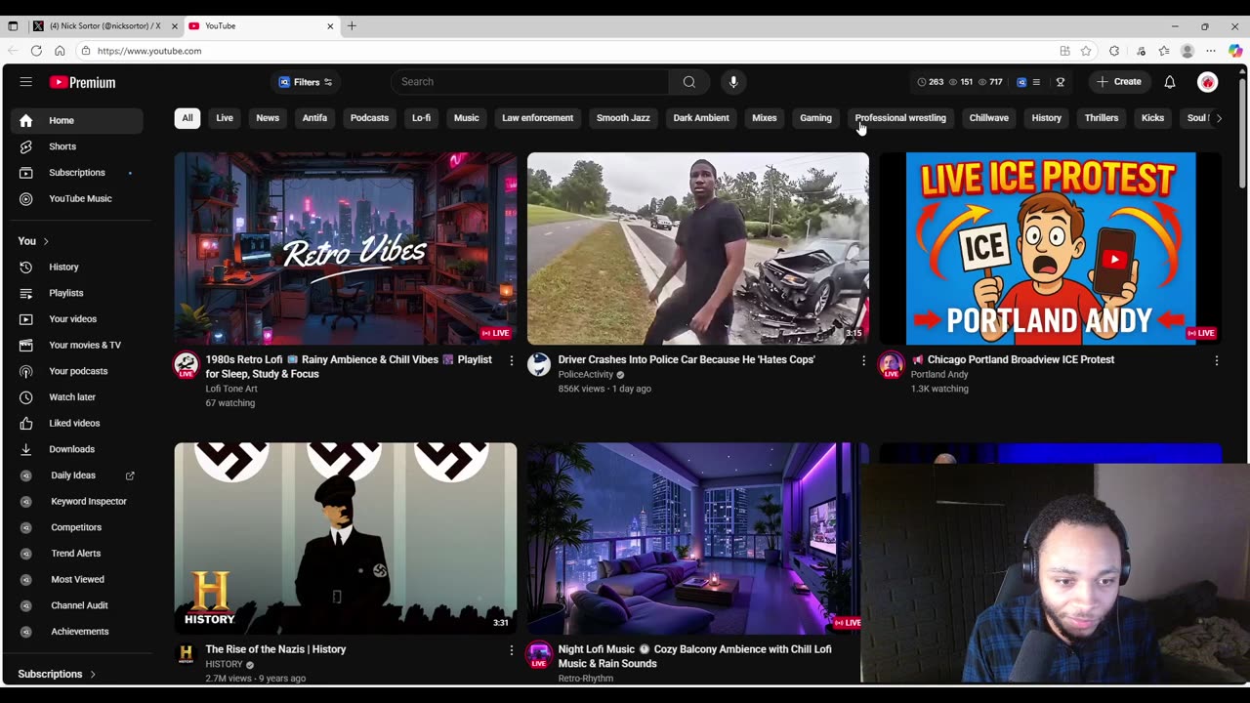Open options menu for Chicago Portland ICE video
The width and height of the screenshot is (1250, 703).
point(1216,361)
